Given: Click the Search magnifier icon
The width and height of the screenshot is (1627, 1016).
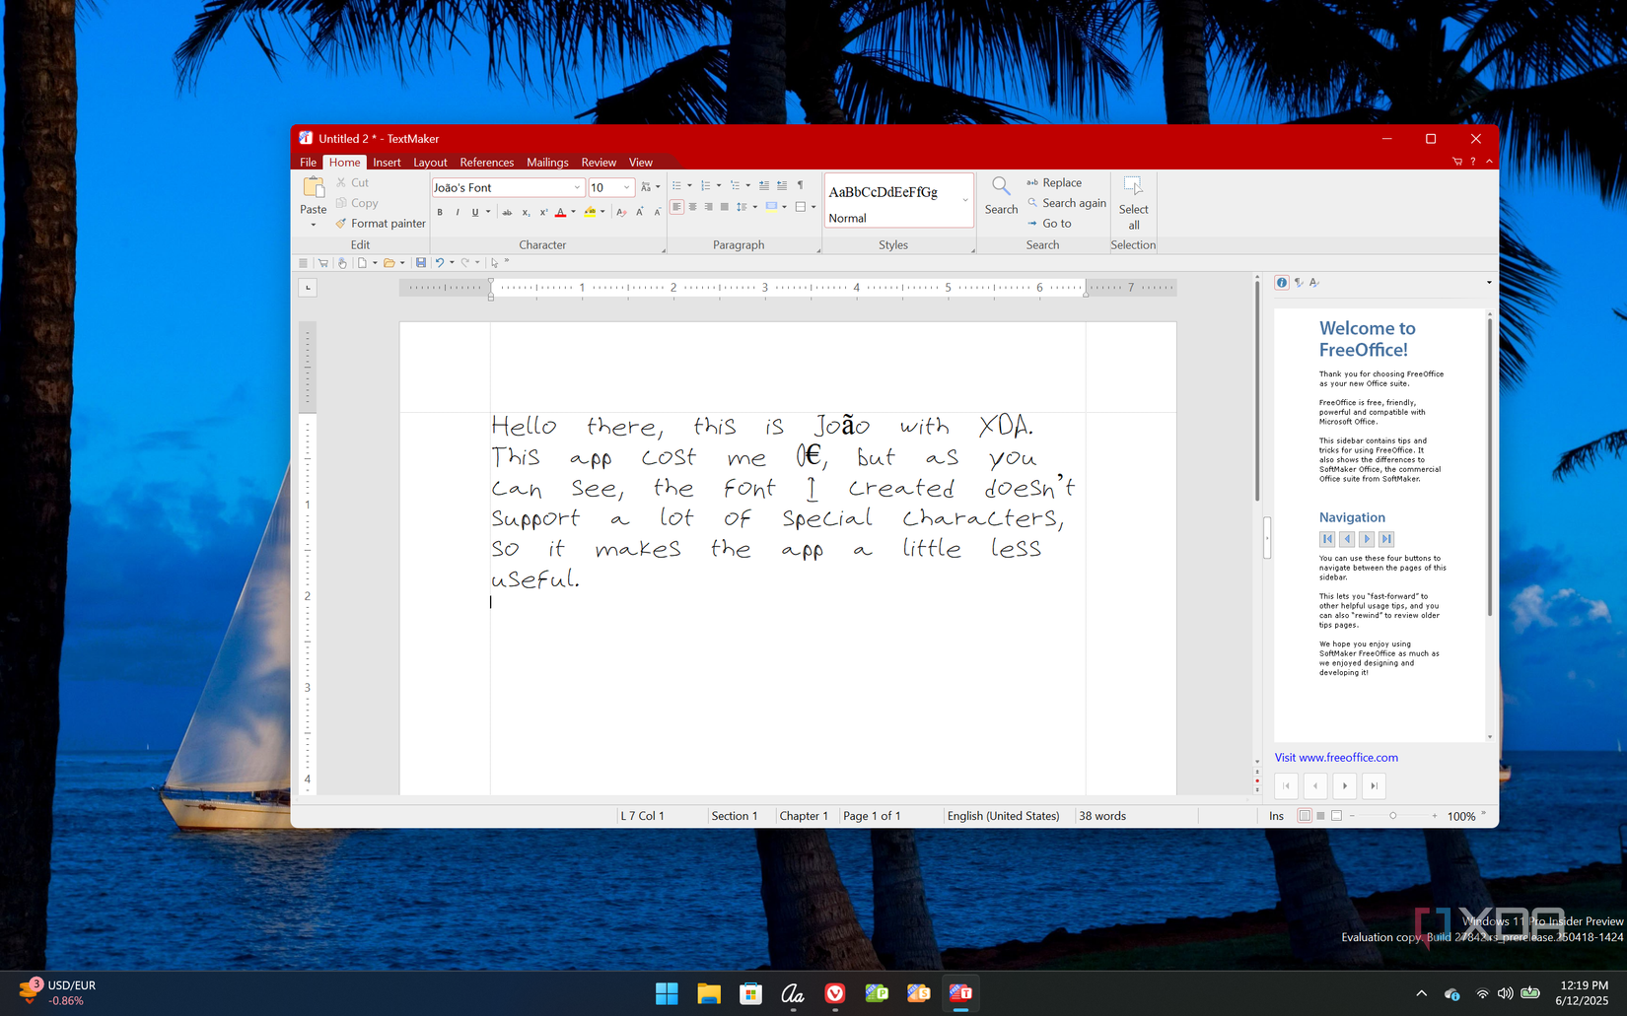Looking at the screenshot, I should [1000, 187].
